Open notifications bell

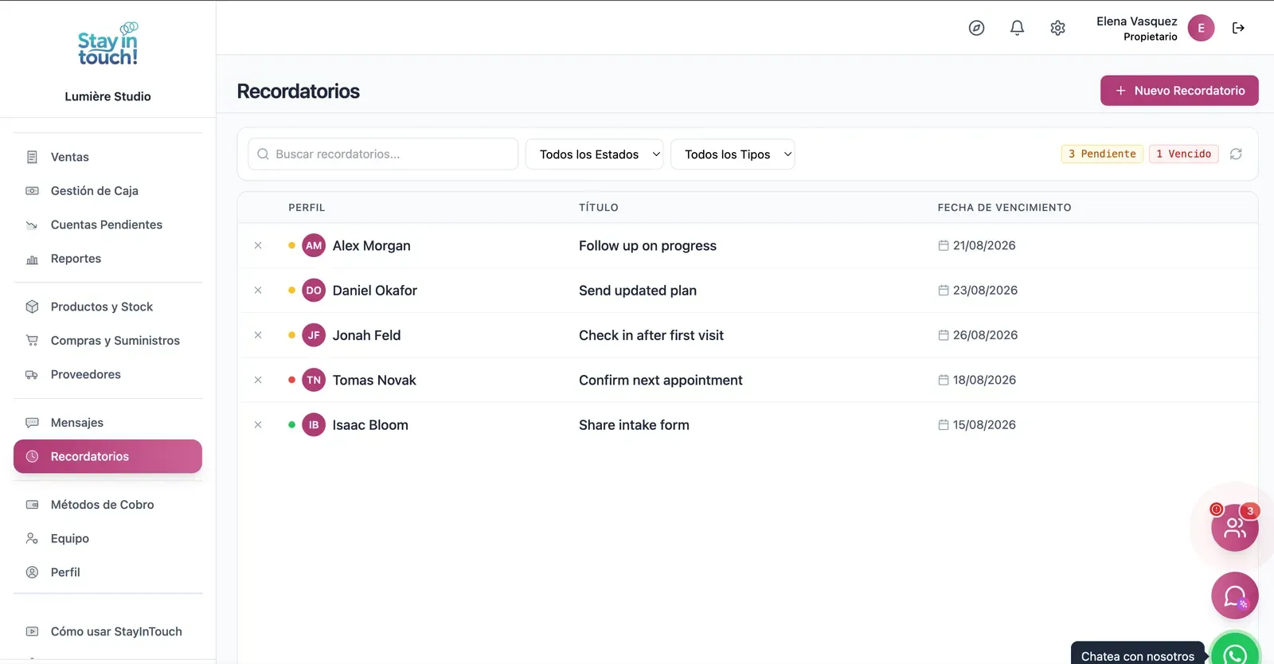click(x=1017, y=28)
